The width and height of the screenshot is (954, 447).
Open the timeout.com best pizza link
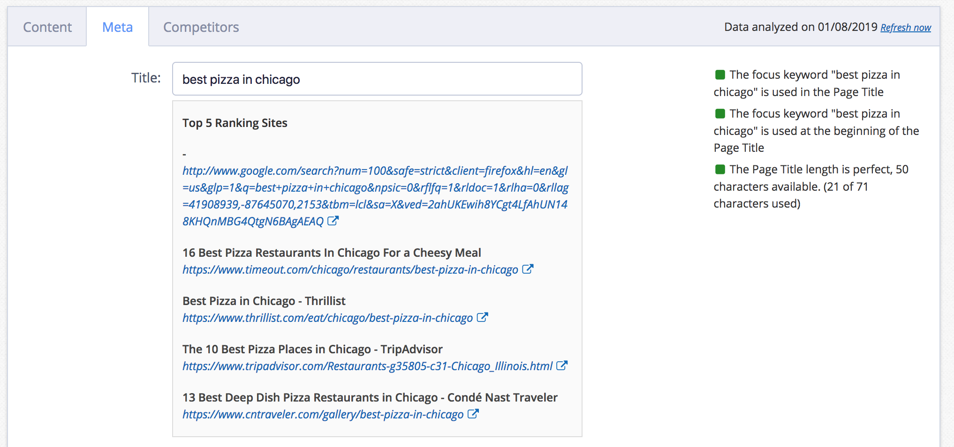point(350,270)
